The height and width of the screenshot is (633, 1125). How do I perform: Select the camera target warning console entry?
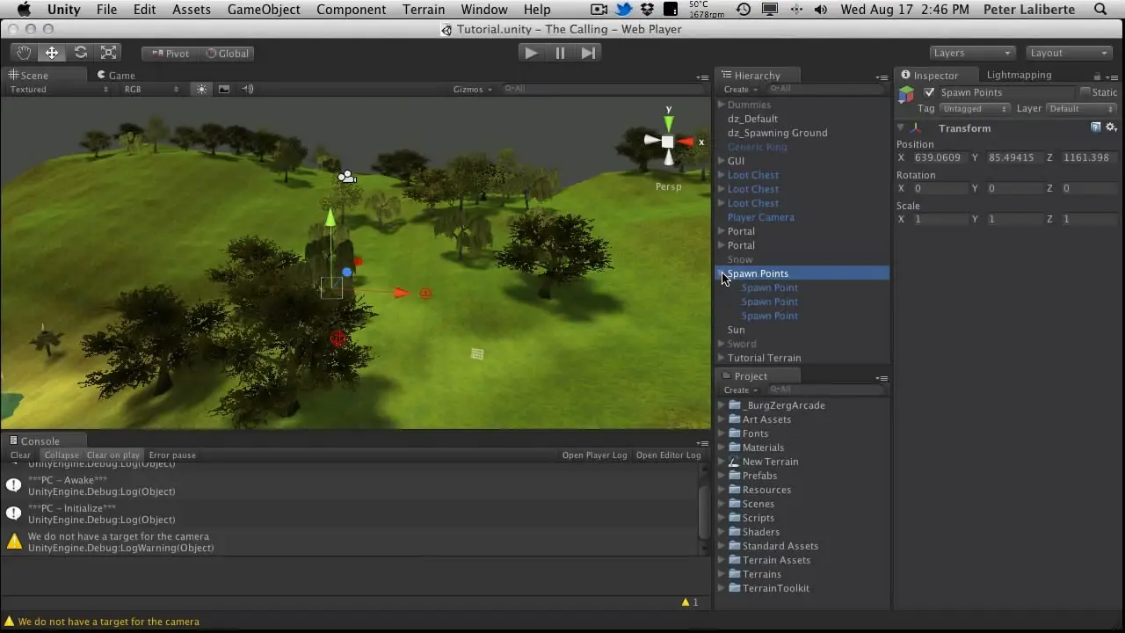coord(352,542)
